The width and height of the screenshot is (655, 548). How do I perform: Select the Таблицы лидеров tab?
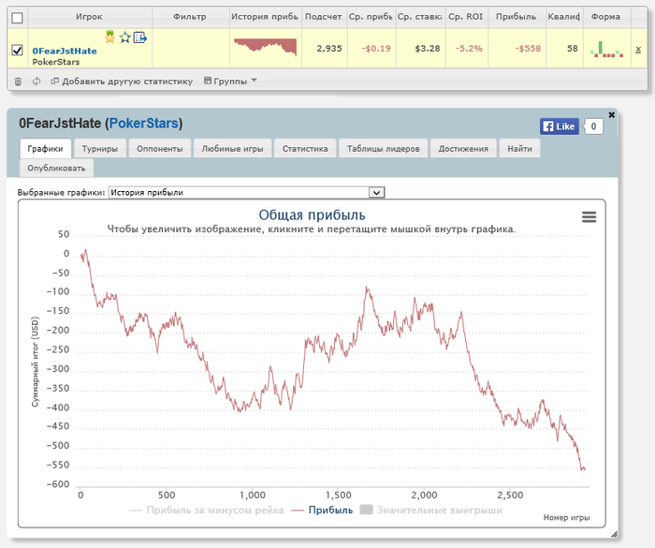coord(383,149)
